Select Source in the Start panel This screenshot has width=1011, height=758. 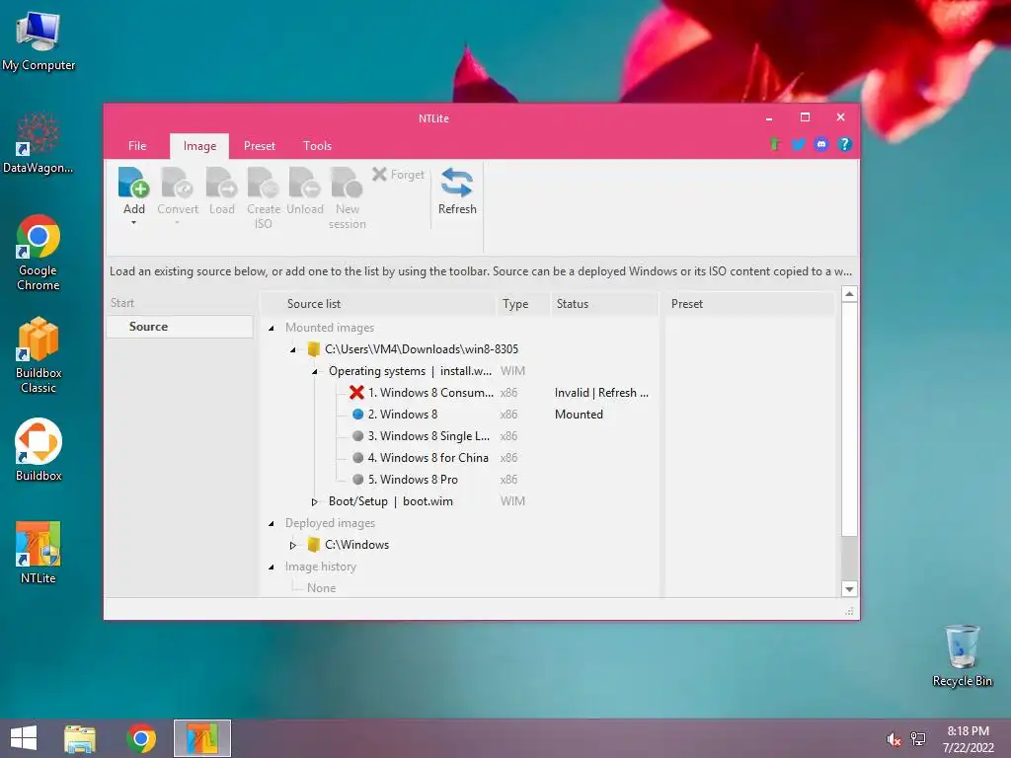pyautogui.click(x=180, y=327)
